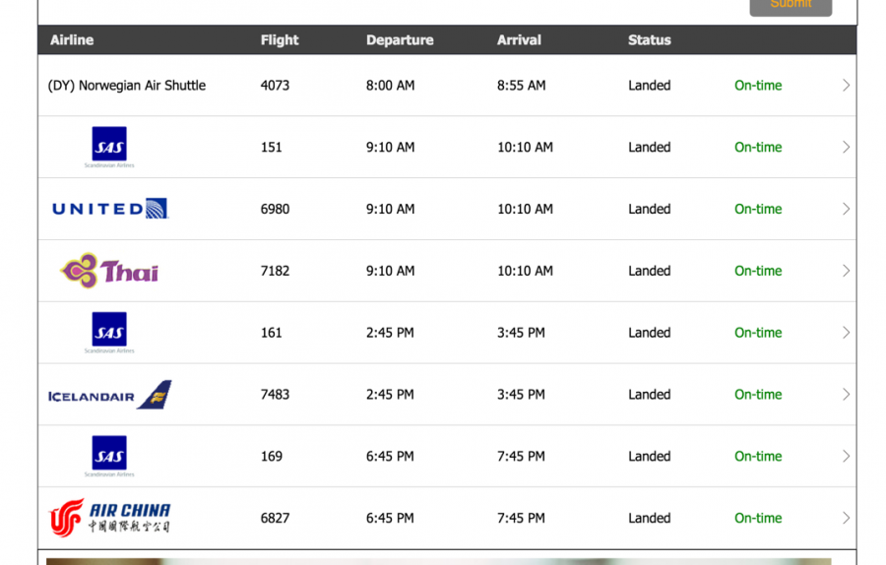This screenshot has height=565, width=886.
Task: Click the Airline column header
Action: (72, 40)
